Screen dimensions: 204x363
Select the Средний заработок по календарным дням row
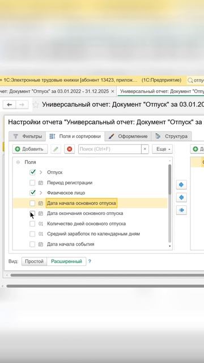[x=90, y=234]
